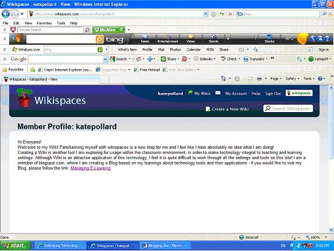Open Entertainment on the Bing bar
The height and width of the screenshot is (251, 334).
tap(168, 39)
